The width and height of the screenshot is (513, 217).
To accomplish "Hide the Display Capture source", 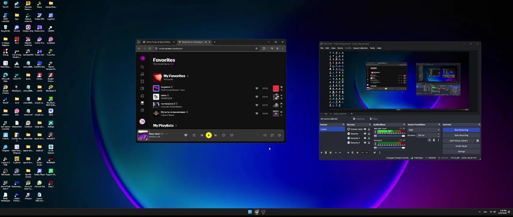I will tap(365, 129).
